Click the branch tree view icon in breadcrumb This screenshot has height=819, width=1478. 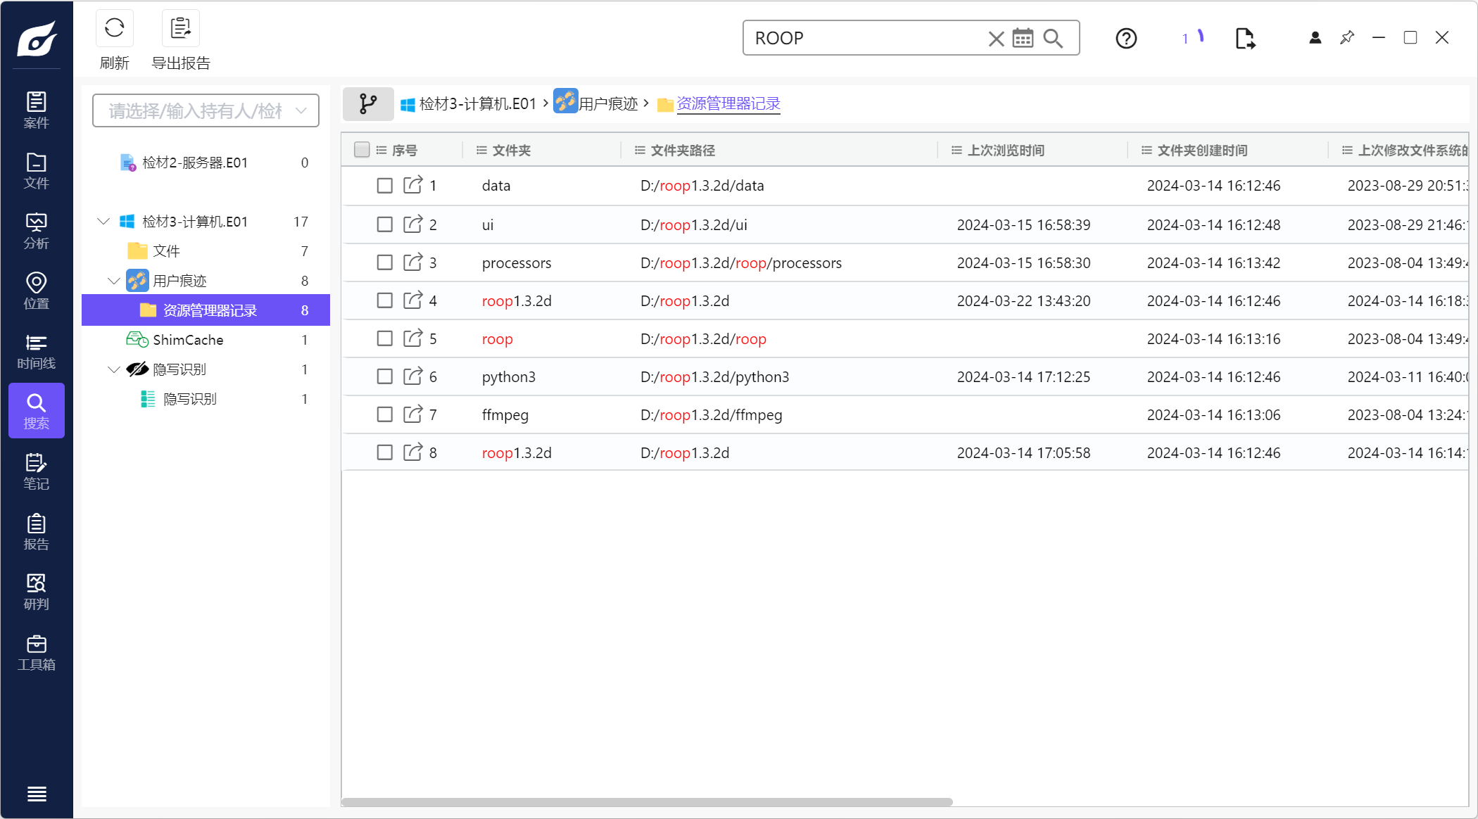[x=367, y=104]
